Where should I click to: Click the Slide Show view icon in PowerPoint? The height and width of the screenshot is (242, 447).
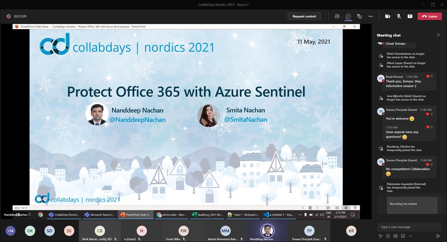click(x=355, y=207)
